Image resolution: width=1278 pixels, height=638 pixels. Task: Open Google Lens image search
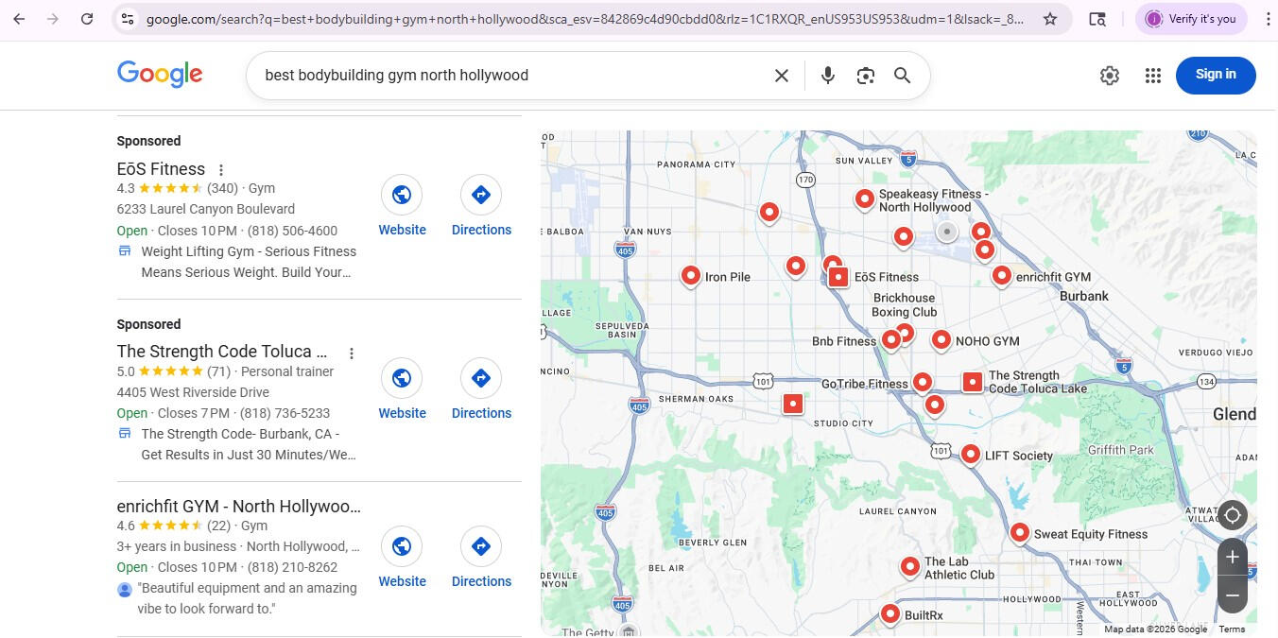click(x=865, y=76)
